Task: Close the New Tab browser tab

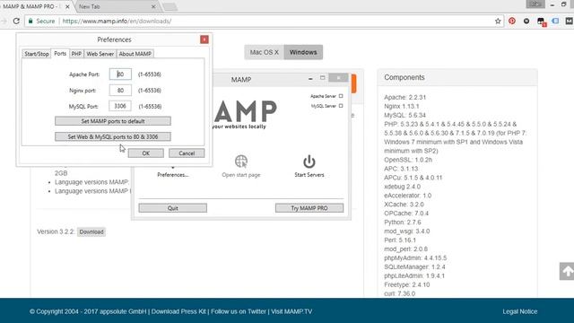Action: pyautogui.click(x=153, y=6)
